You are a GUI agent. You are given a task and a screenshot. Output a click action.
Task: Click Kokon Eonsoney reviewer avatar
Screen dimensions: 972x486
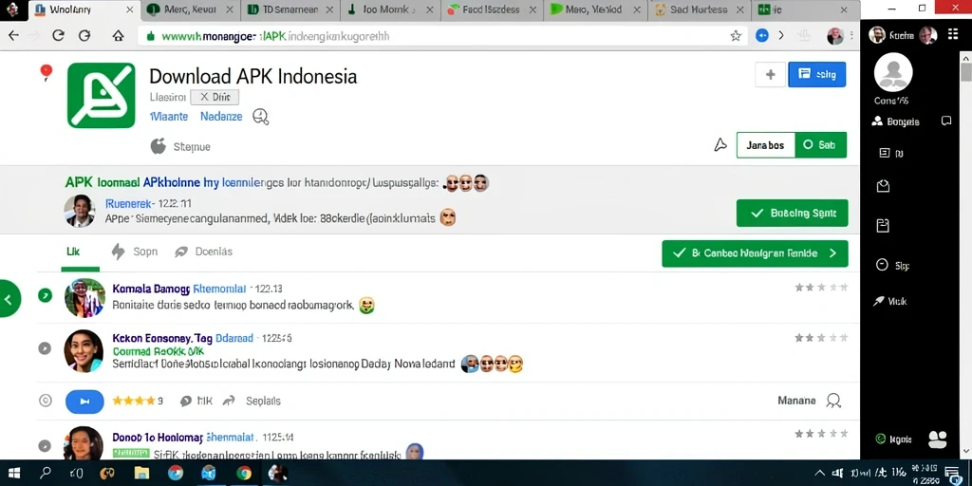[84, 351]
